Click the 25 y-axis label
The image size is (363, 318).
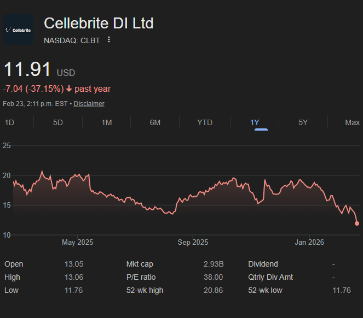click(x=7, y=145)
